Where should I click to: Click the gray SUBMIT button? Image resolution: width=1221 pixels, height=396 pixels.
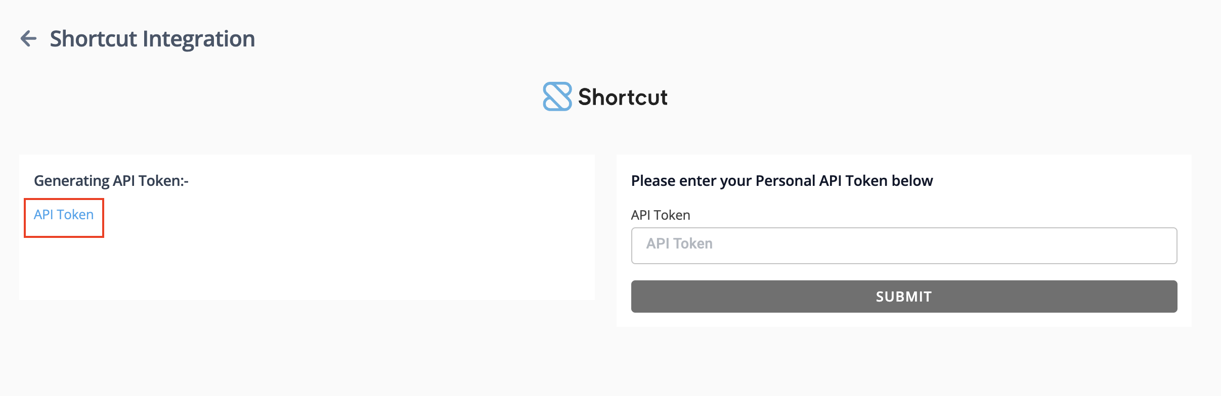click(904, 296)
